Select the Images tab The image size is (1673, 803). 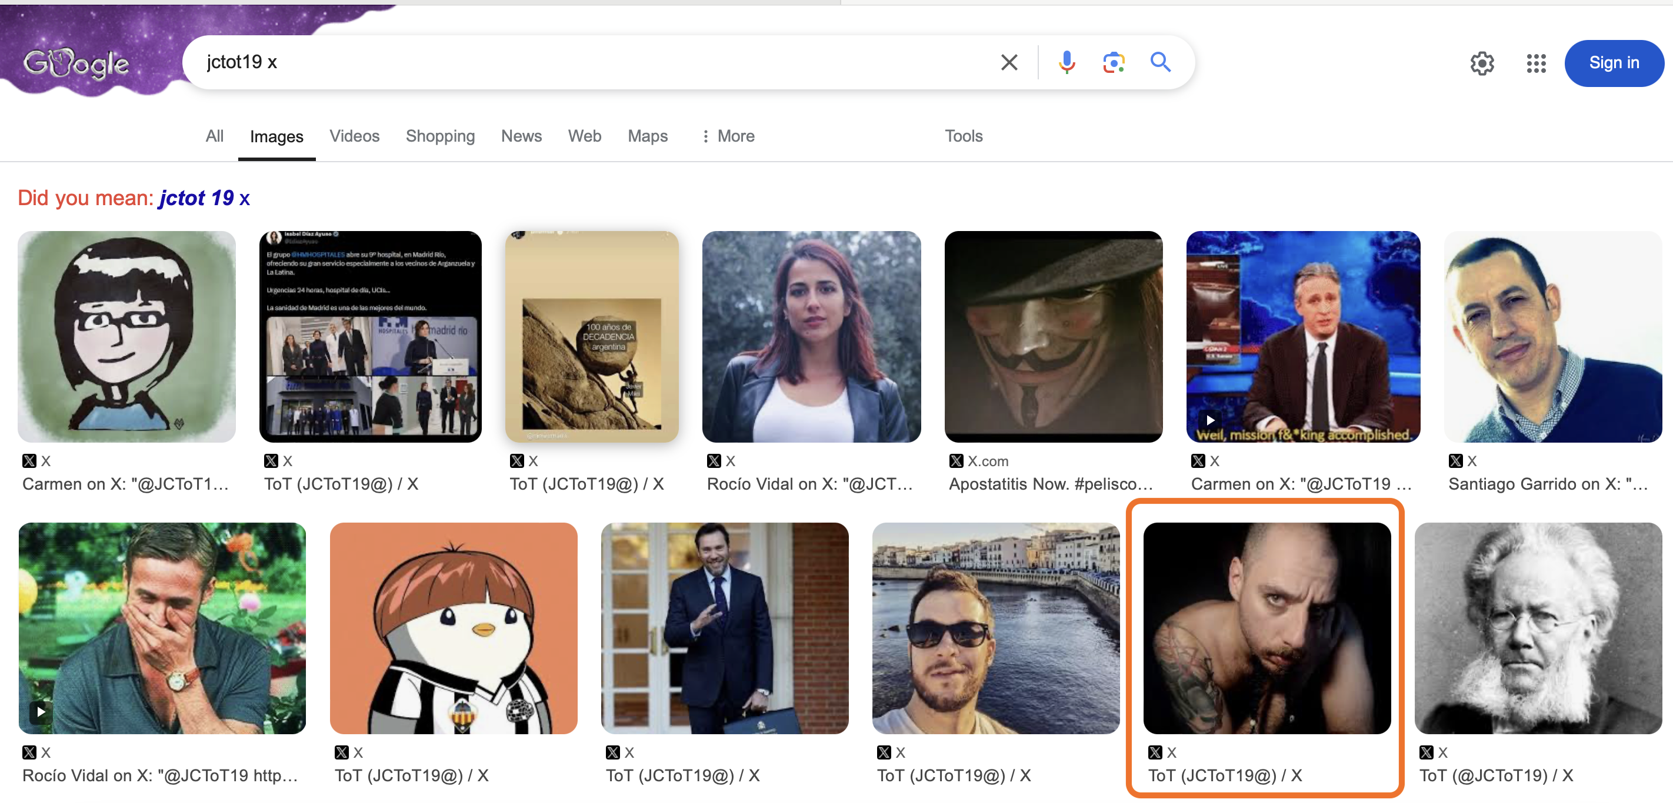click(x=276, y=136)
